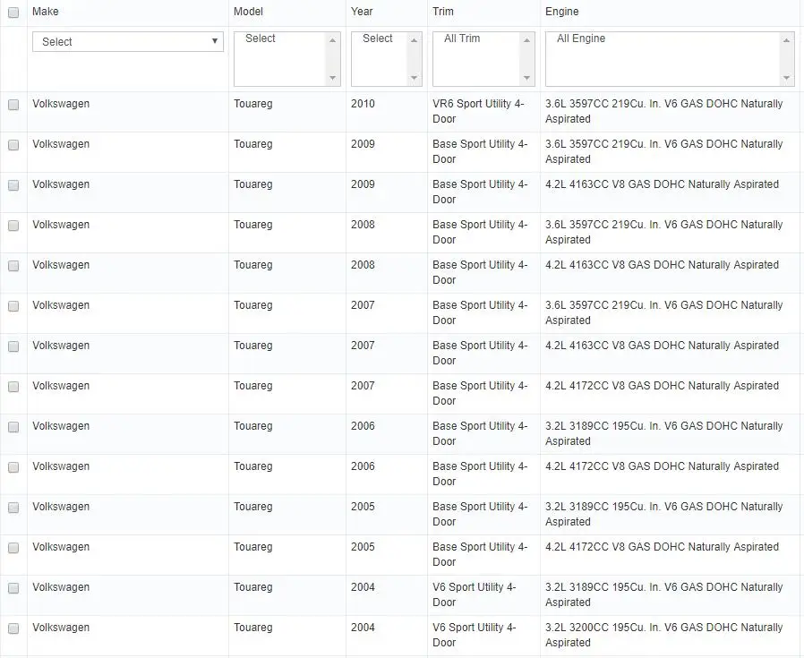
Task: Click Volkswagen in the 2010 row
Action: coord(61,104)
